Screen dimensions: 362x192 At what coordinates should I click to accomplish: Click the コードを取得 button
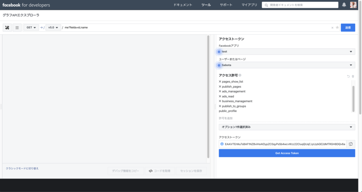[160, 171]
